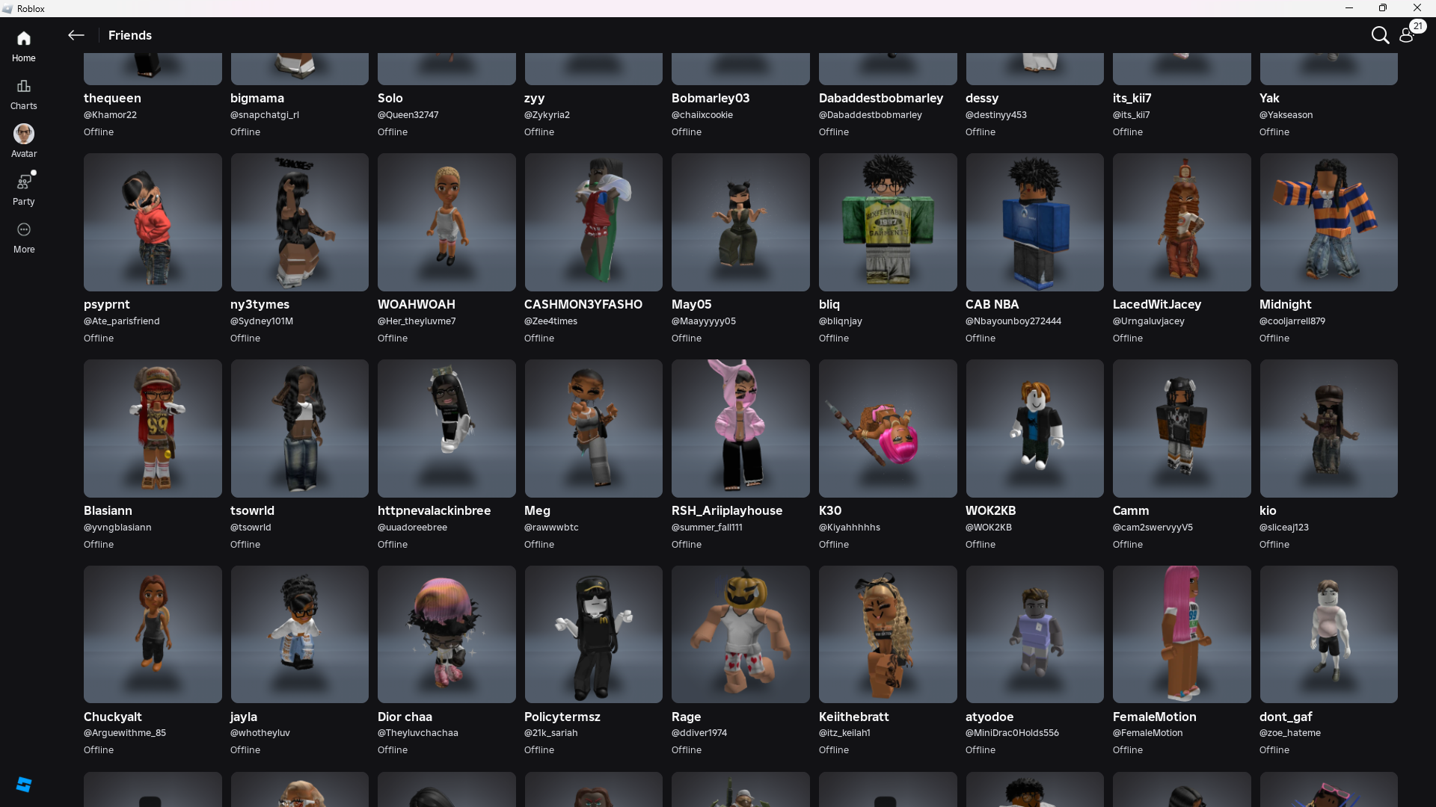This screenshot has height=807, width=1436.
Task: Open the search magnifier icon
Action: pyautogui.click(x=1379, y=35)
